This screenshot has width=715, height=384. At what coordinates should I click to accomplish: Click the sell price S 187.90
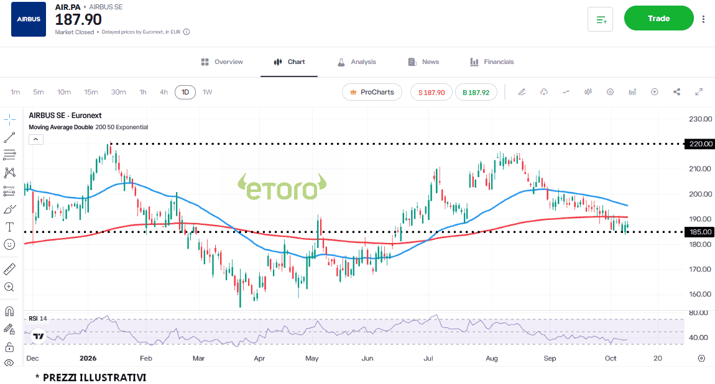point(431,93)
